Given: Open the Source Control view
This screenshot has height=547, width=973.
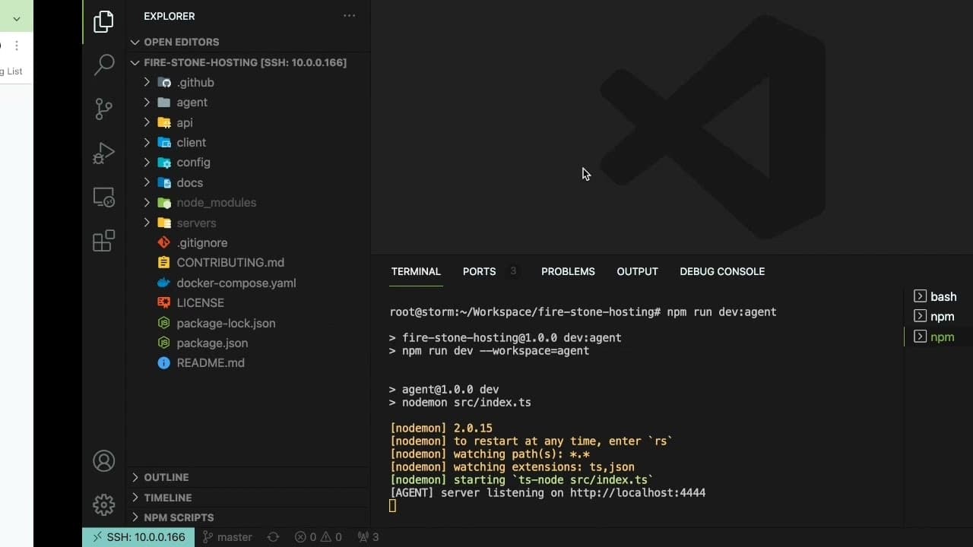Looking at the screenshot, I should click(x=103, y=109).
